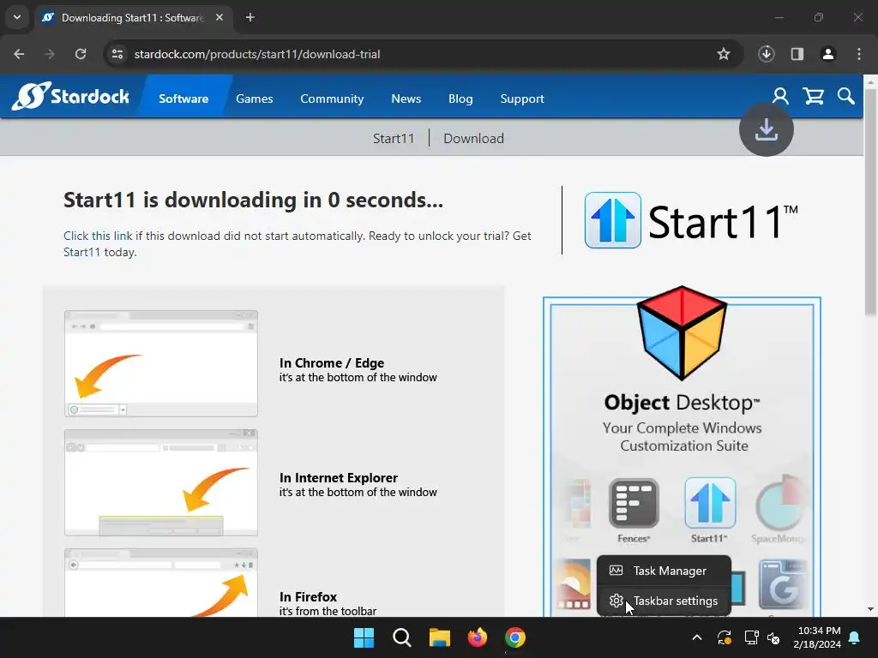Open the Windows Start button
Viewport: 878px width, 658px height.
tap(364, 637)
